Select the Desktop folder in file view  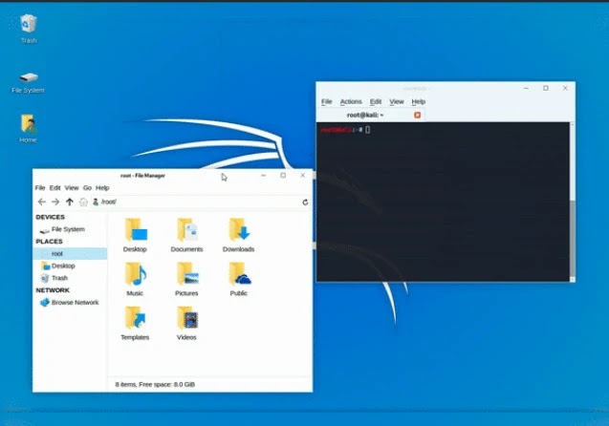[x=135, y=235]
